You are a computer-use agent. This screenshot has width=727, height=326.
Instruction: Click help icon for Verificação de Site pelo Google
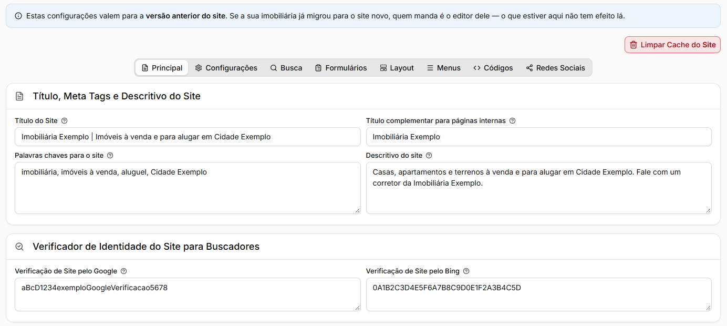click(124, 271)
